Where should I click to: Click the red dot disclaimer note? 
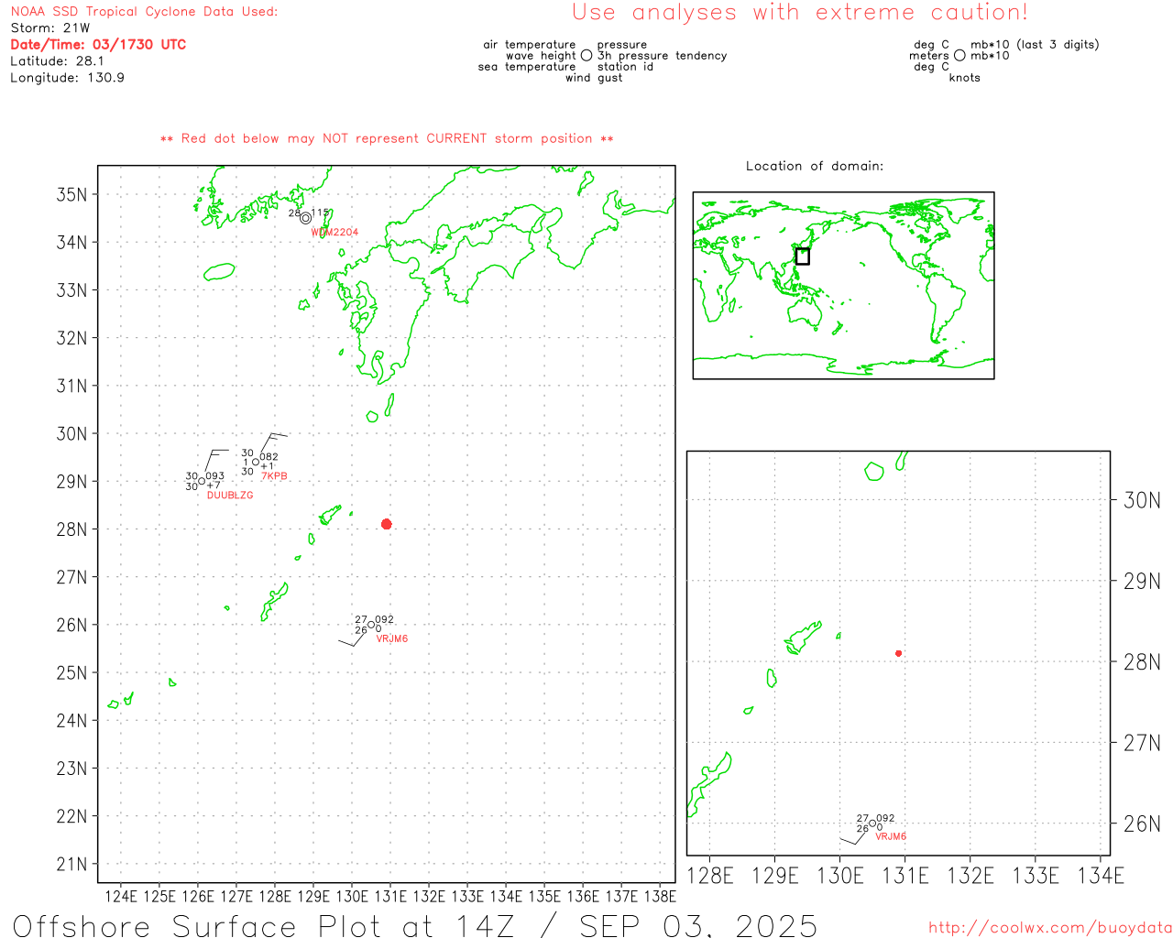pos(387,138)
